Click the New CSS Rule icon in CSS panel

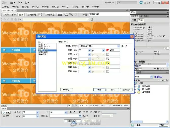pyautogui.click(x=158, y=69)
